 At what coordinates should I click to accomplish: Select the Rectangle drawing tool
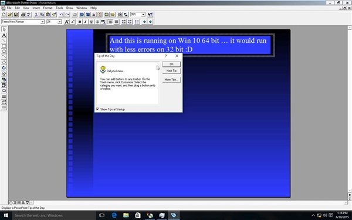(4, 46)
